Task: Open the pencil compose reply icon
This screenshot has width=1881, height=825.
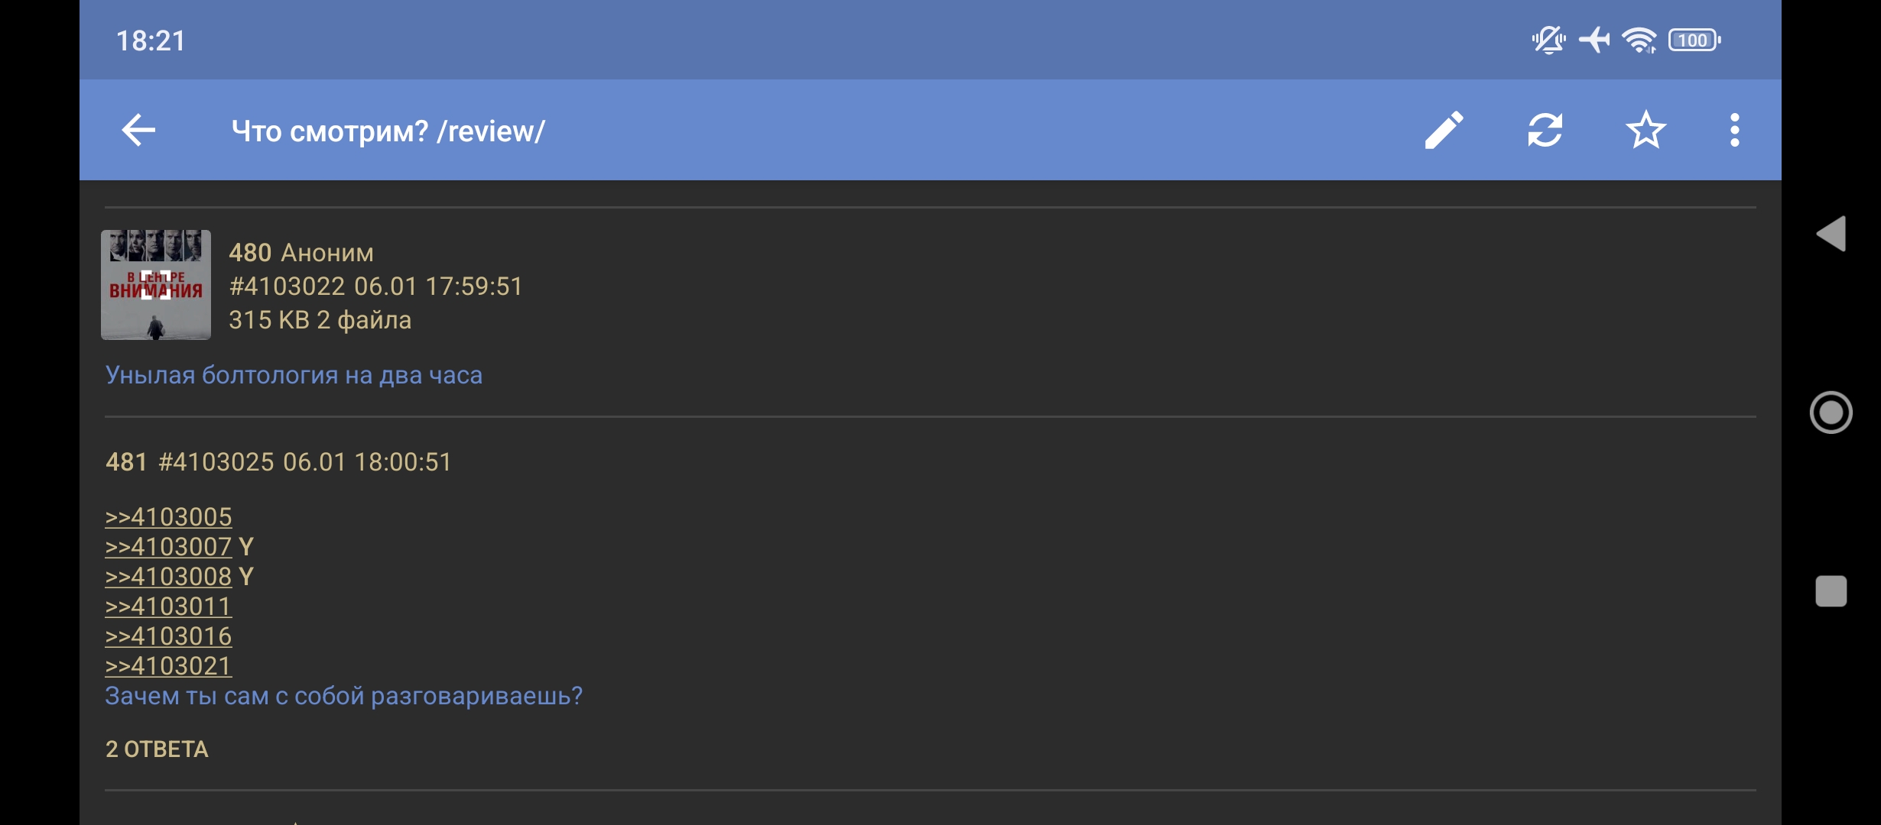Action: point(1444,131)
